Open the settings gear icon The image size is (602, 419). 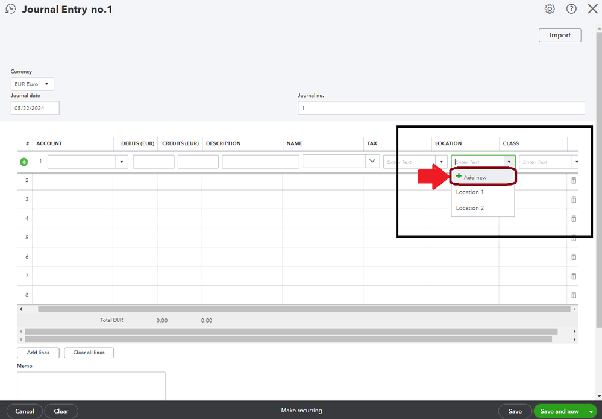coord(550,9)
